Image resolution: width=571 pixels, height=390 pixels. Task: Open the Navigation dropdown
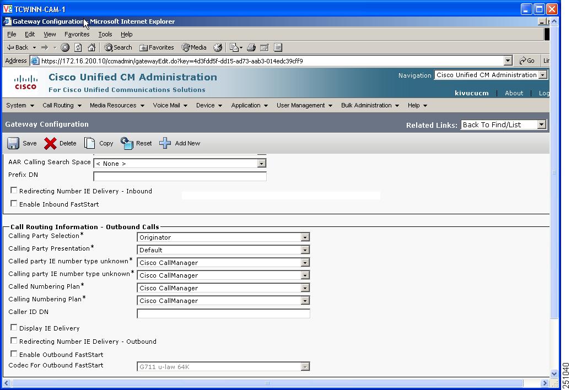tap(542, 75)
